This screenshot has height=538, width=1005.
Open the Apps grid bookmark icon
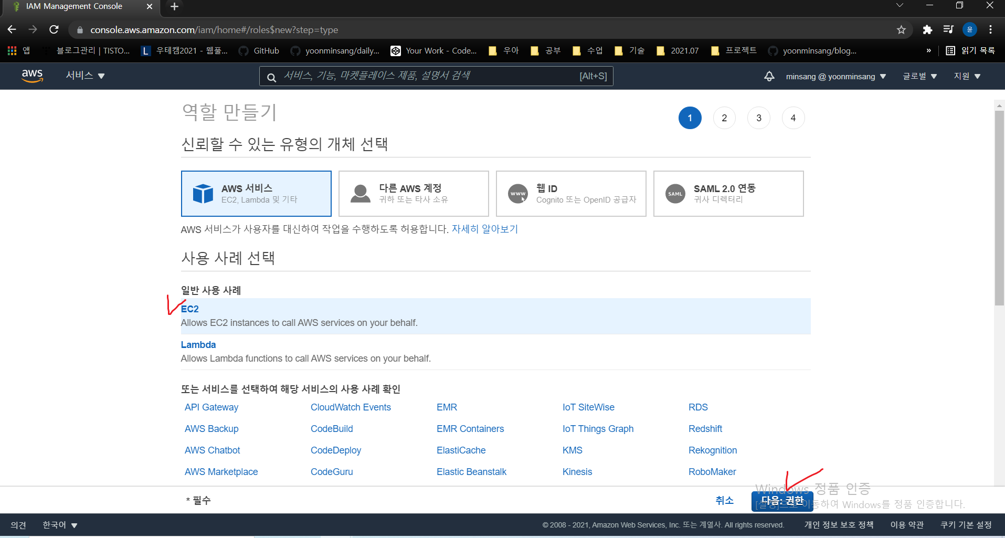click(x=12, y=50)
